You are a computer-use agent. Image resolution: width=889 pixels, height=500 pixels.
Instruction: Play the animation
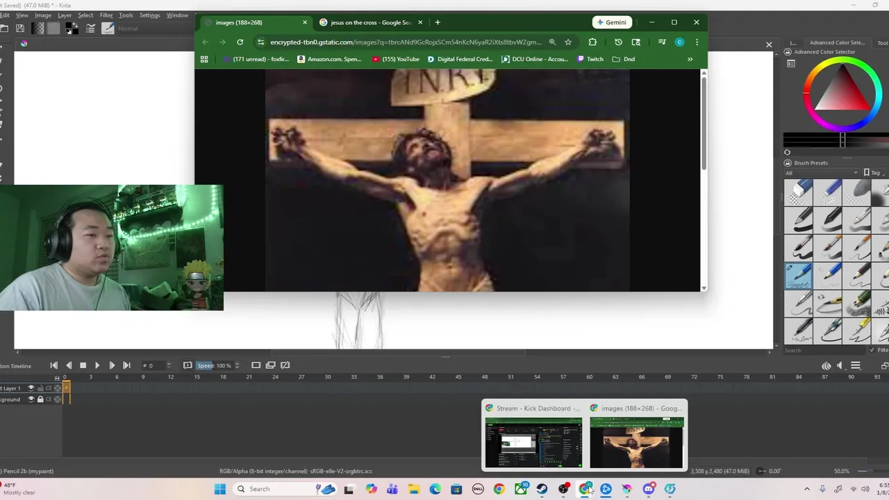pos(97,365)
